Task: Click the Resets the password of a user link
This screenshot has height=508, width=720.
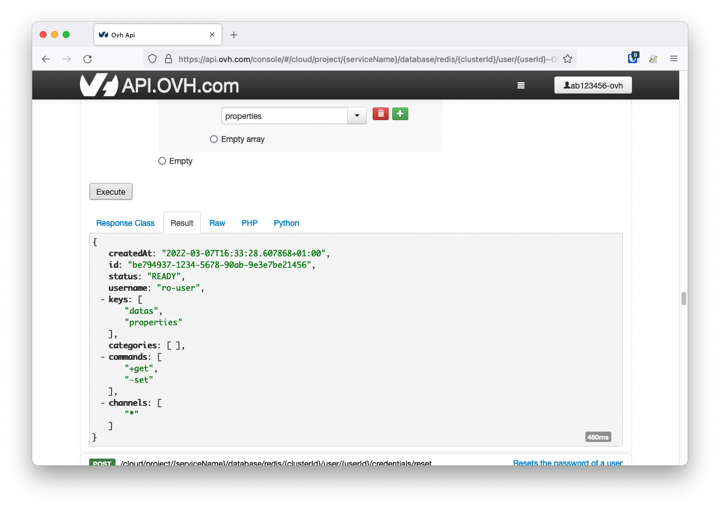Action: click(x=567, y=463)
